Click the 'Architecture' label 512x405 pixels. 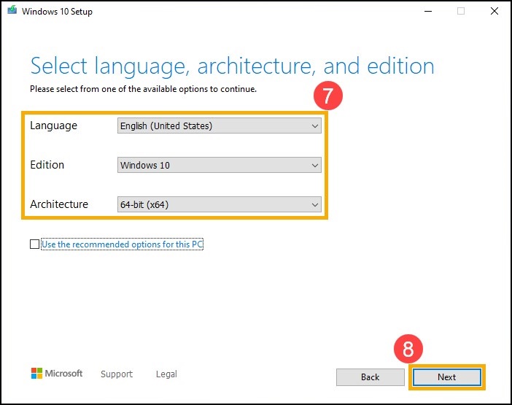coord(59,204)
